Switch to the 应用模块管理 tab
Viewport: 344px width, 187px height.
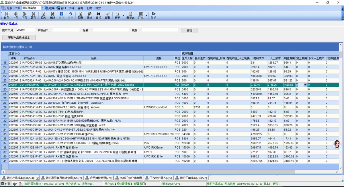(99, 178)
